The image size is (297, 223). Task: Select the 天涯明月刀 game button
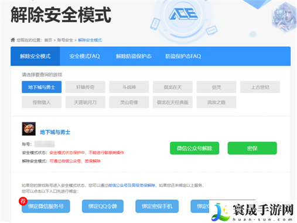click(x=86, y=102)
